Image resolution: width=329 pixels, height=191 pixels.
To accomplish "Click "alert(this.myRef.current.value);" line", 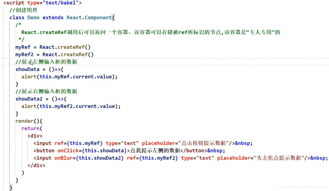I will coord(69,77).
